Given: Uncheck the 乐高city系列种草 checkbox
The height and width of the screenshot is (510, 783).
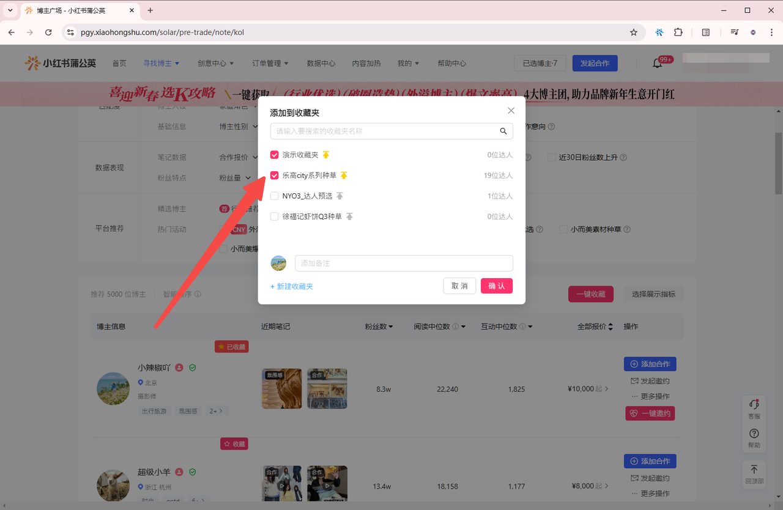Looking at the screenshot, I should 275,176.
